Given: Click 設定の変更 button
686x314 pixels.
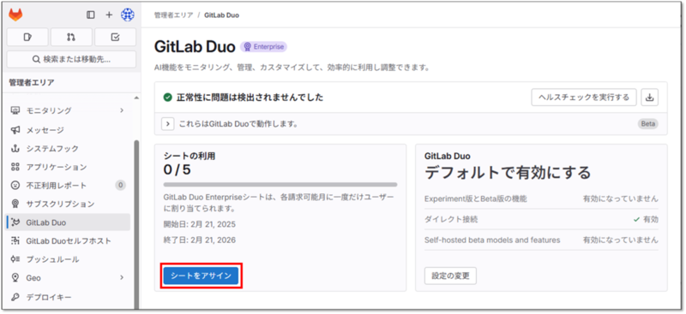Looking at the screenshot, I should (x=451, y=276).
